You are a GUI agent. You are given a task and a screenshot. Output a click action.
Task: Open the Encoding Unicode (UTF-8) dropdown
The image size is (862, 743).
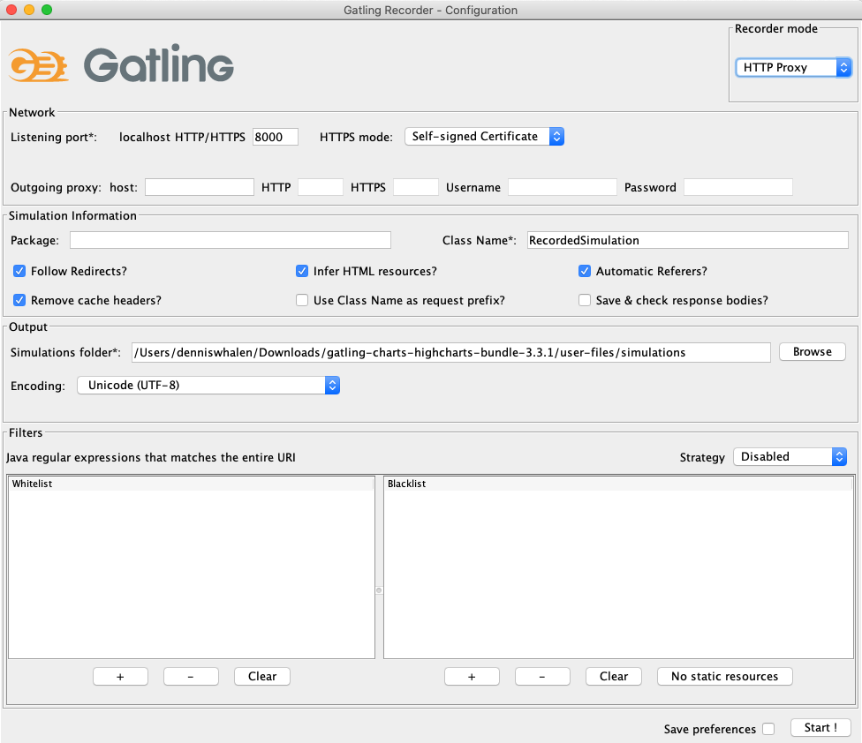coord(208,386)
